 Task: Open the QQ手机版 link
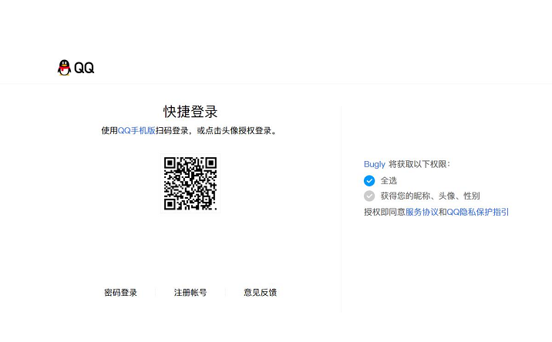[x=136, y=130]
